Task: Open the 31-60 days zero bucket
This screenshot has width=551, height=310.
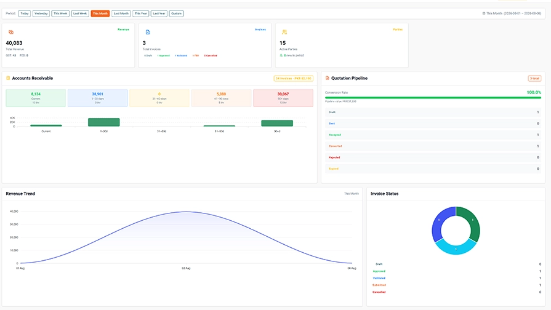Action: click(x=159, y=98)
